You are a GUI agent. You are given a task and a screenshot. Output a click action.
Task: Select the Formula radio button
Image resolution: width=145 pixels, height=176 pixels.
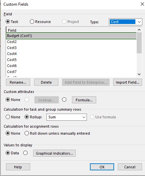[64, 100]
